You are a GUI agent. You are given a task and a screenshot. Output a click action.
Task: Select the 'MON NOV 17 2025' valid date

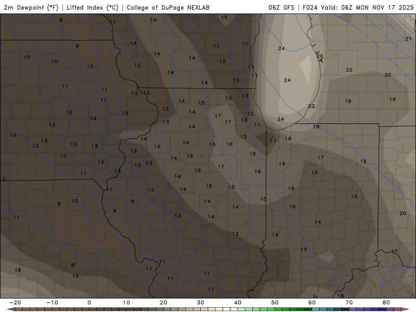pos(385,7)
